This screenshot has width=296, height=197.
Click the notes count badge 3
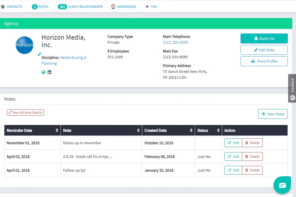(x=34, y=7)
